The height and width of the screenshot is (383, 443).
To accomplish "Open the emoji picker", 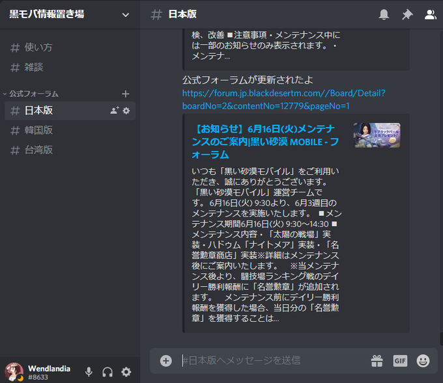I will pos(423,361).
